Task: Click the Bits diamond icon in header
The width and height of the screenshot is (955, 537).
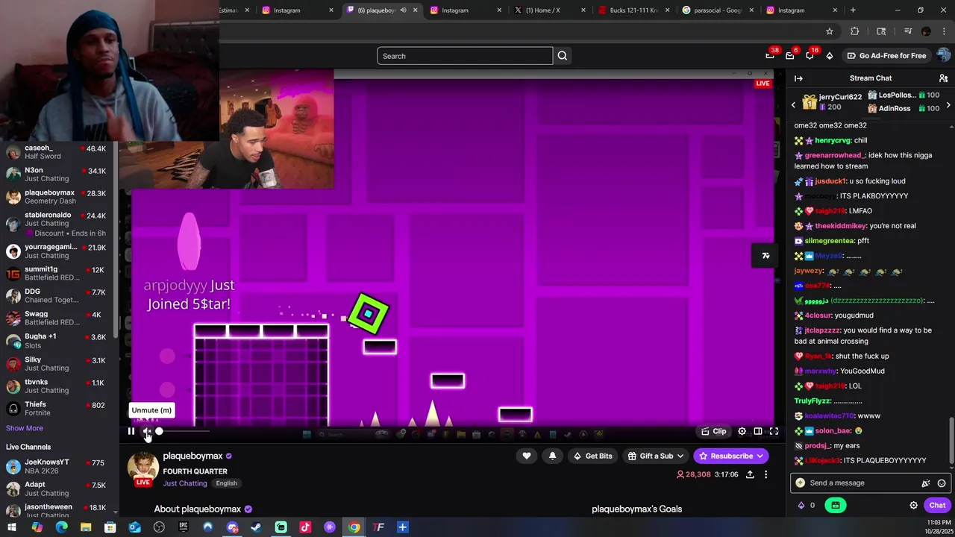Action: point(830,56)
